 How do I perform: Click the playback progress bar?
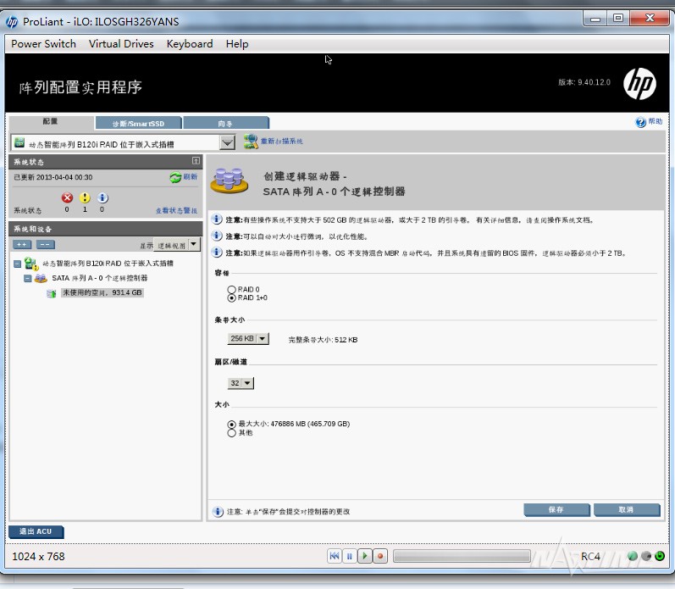pos(462,556)
